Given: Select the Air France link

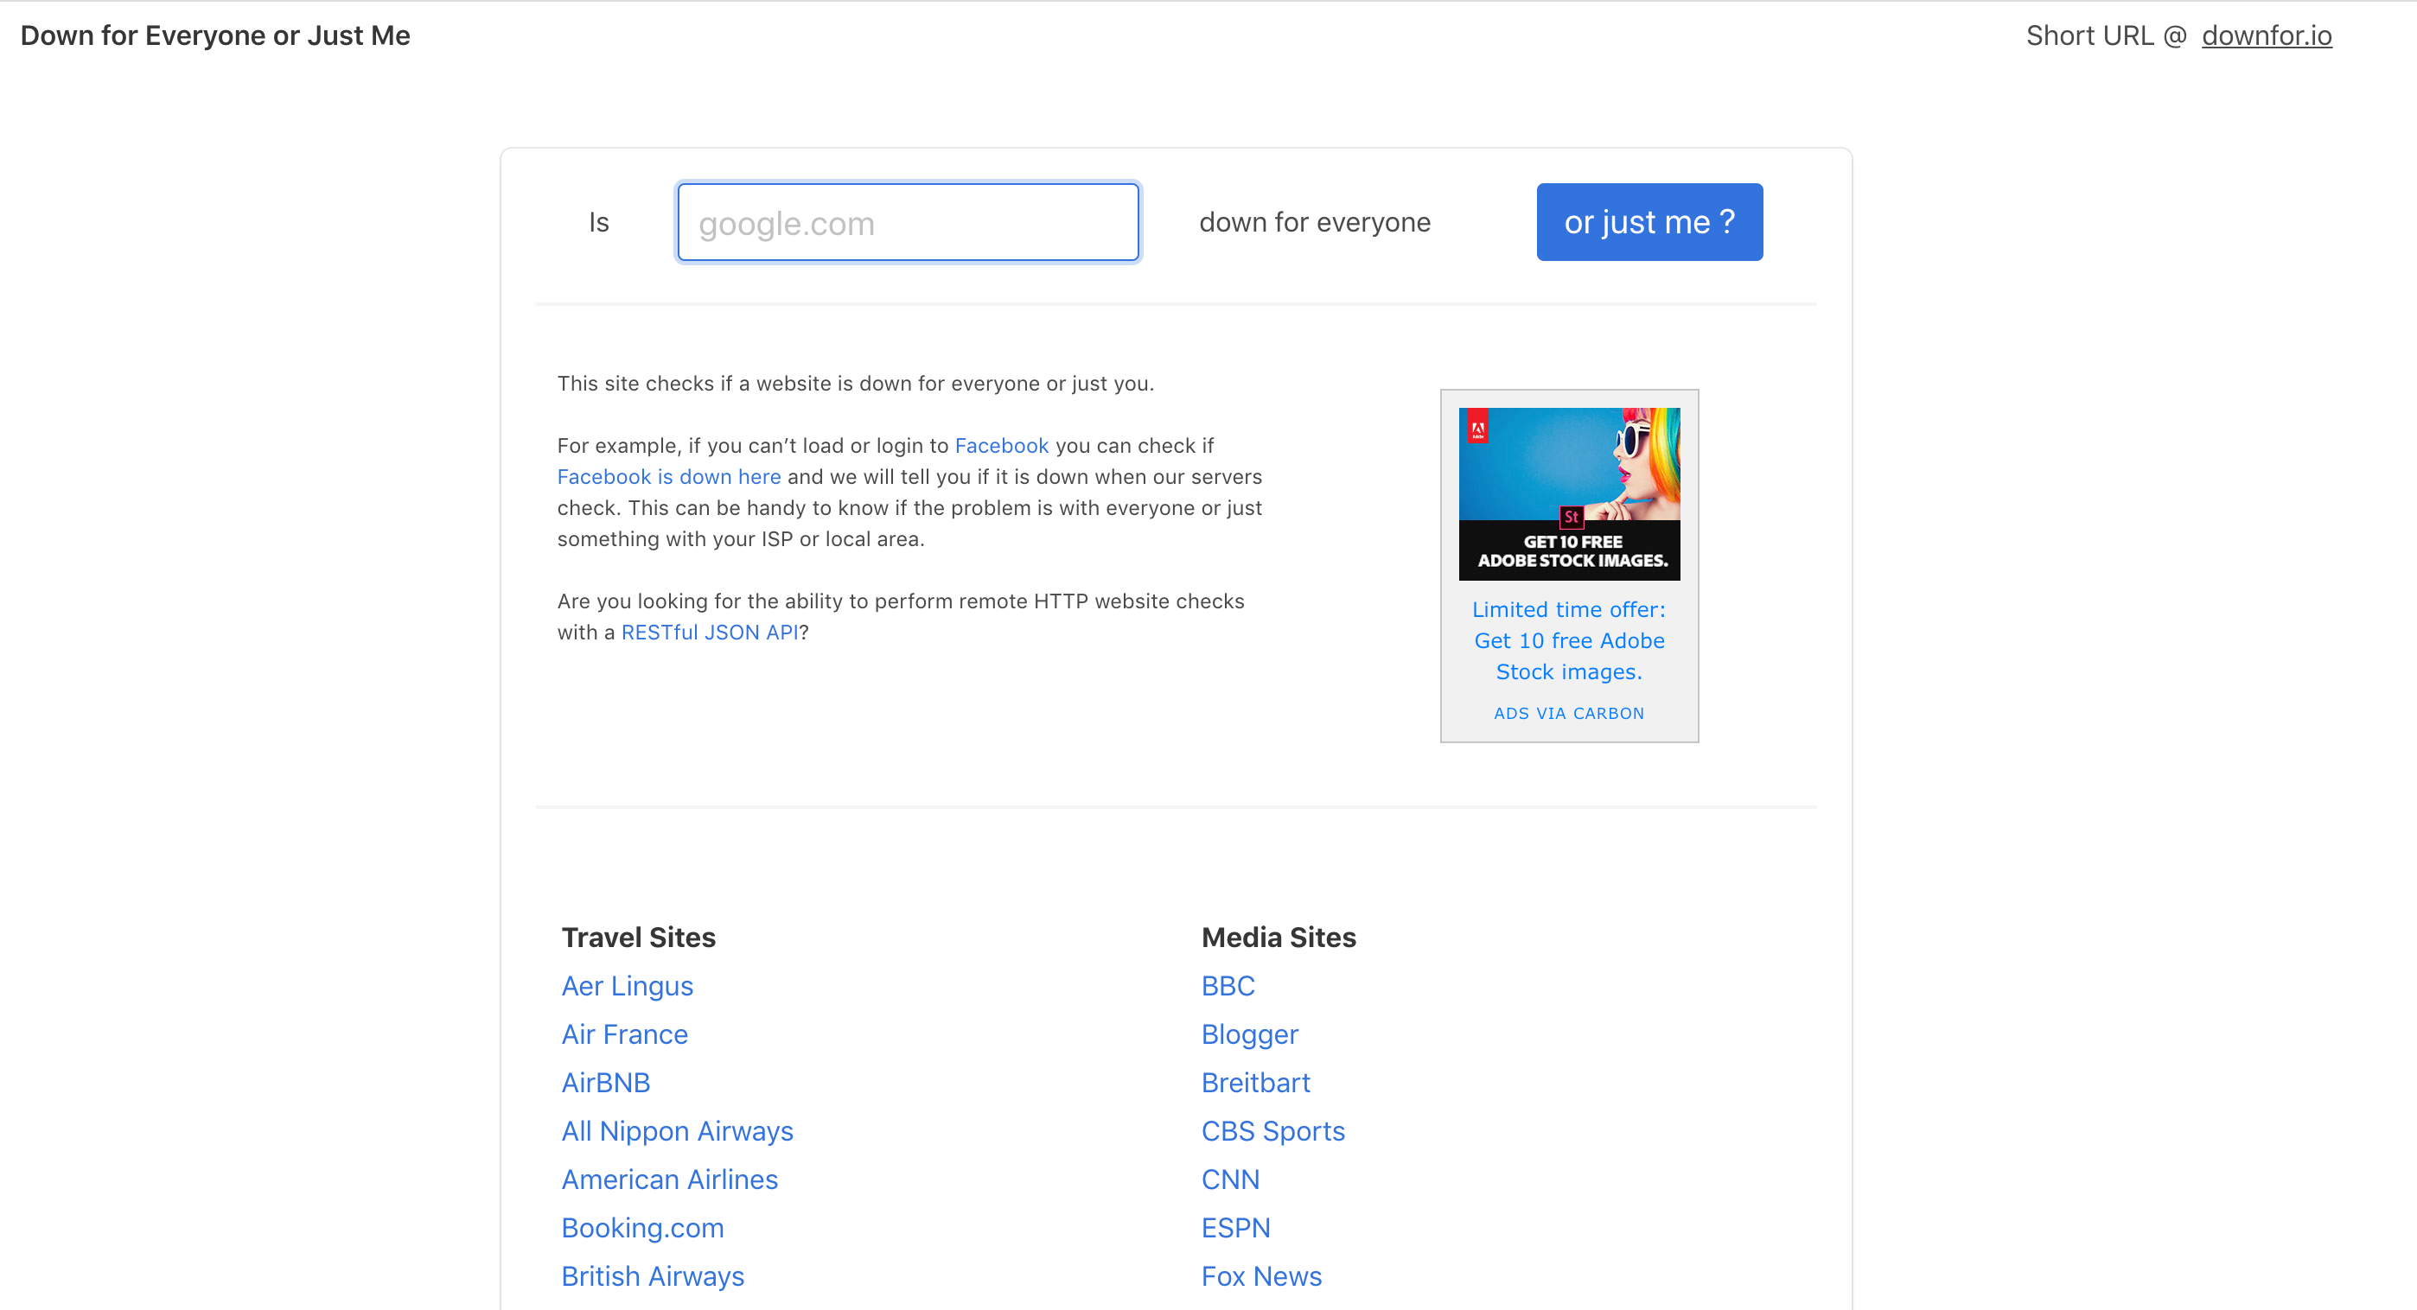Looking at the screenshot, I should (x=624, y=1034).
